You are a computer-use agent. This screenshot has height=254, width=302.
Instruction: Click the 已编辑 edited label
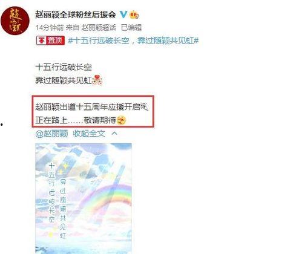(131, 27)
